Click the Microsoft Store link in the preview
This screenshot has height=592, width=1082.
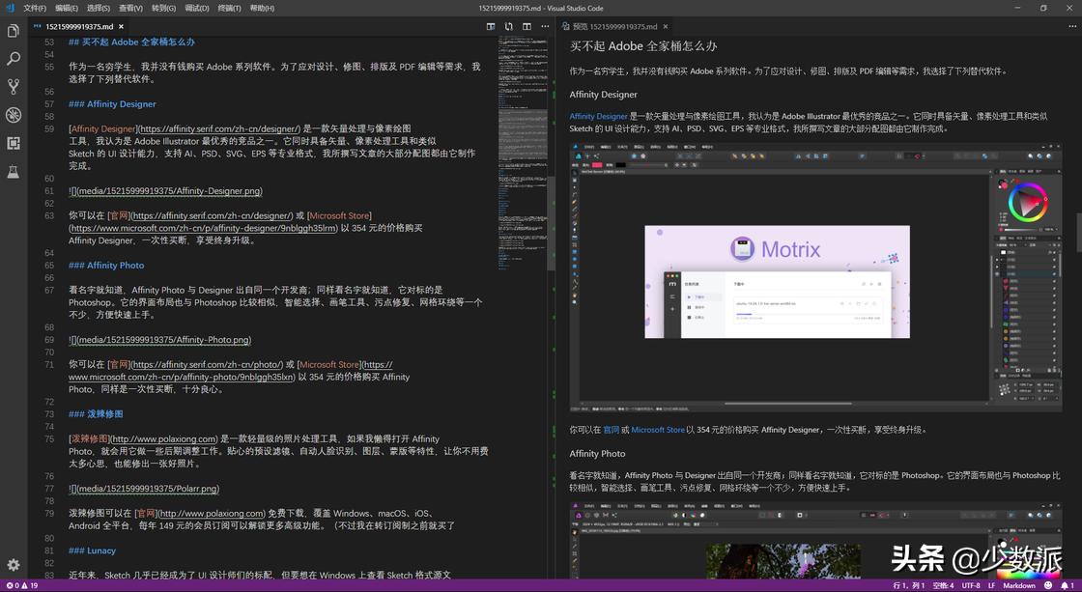[x=659, y=430]
